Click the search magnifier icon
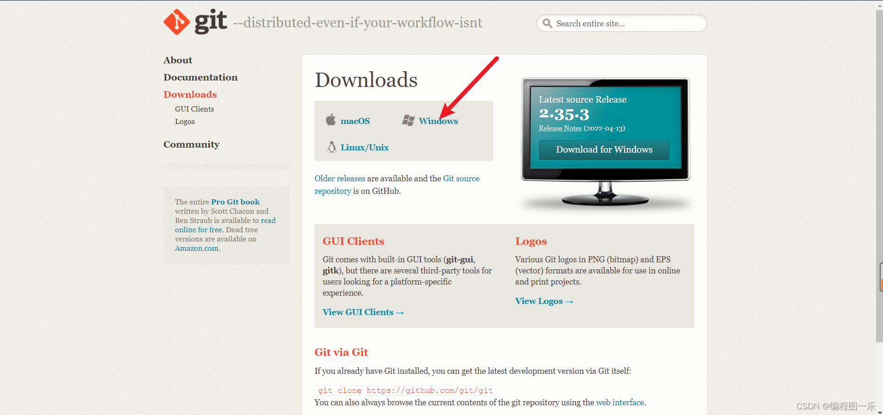This screenshot has height=415, width=883. tap(547, 24)
